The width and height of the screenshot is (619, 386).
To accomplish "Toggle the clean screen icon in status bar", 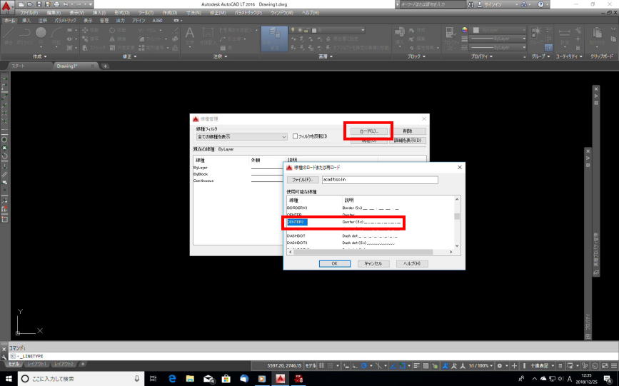I will click(605, 366).
